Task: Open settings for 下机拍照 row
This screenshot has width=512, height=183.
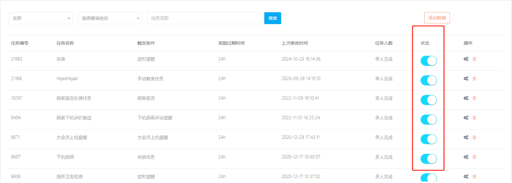Action: [466, 157]
